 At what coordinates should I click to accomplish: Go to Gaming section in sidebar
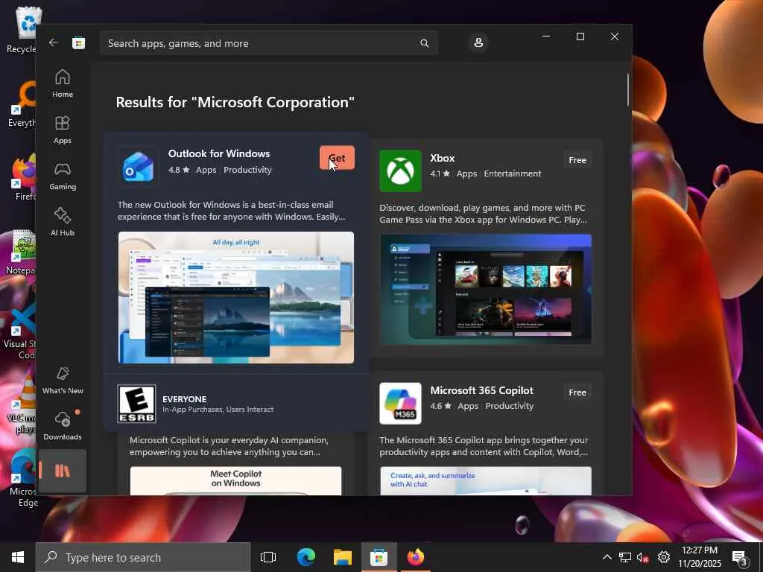click(x=63, y=176)
